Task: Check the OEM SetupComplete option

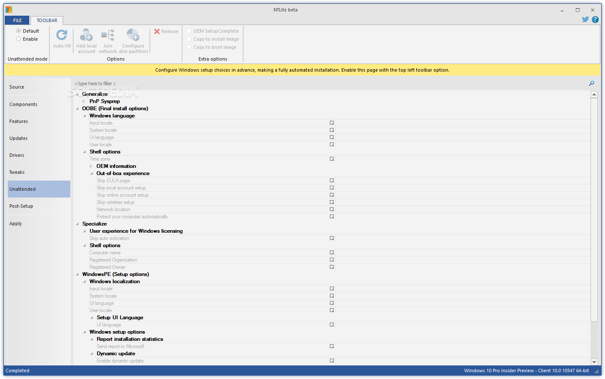Action: coord(189,31)
